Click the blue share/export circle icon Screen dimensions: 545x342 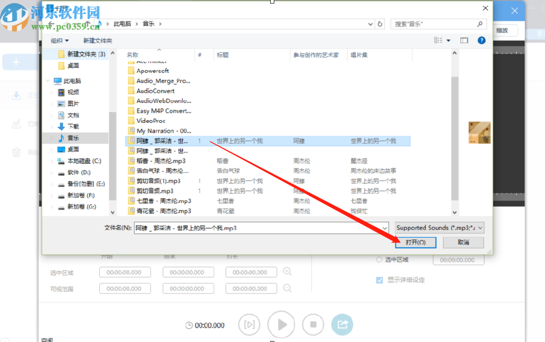(x=342, y=325)
